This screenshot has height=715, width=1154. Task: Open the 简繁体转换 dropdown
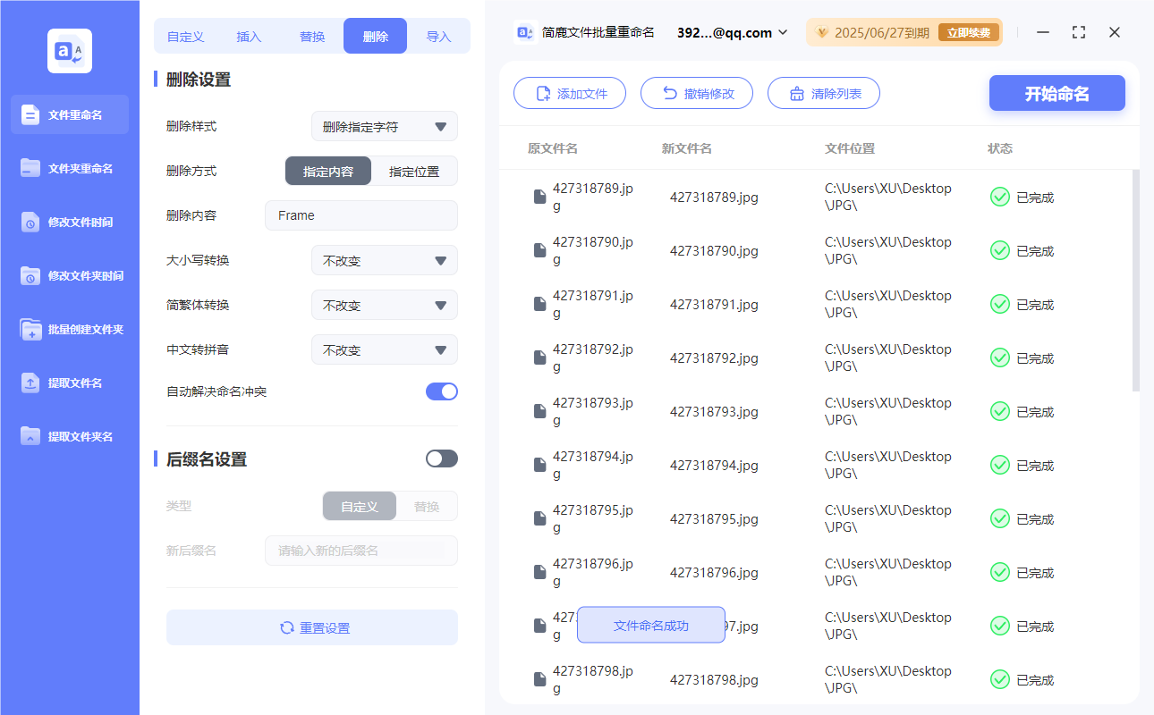point(385,305)
